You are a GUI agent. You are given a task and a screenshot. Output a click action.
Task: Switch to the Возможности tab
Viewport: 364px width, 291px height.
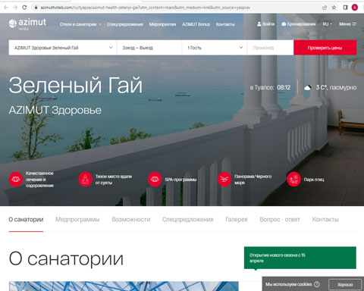[x=131, y=220]
